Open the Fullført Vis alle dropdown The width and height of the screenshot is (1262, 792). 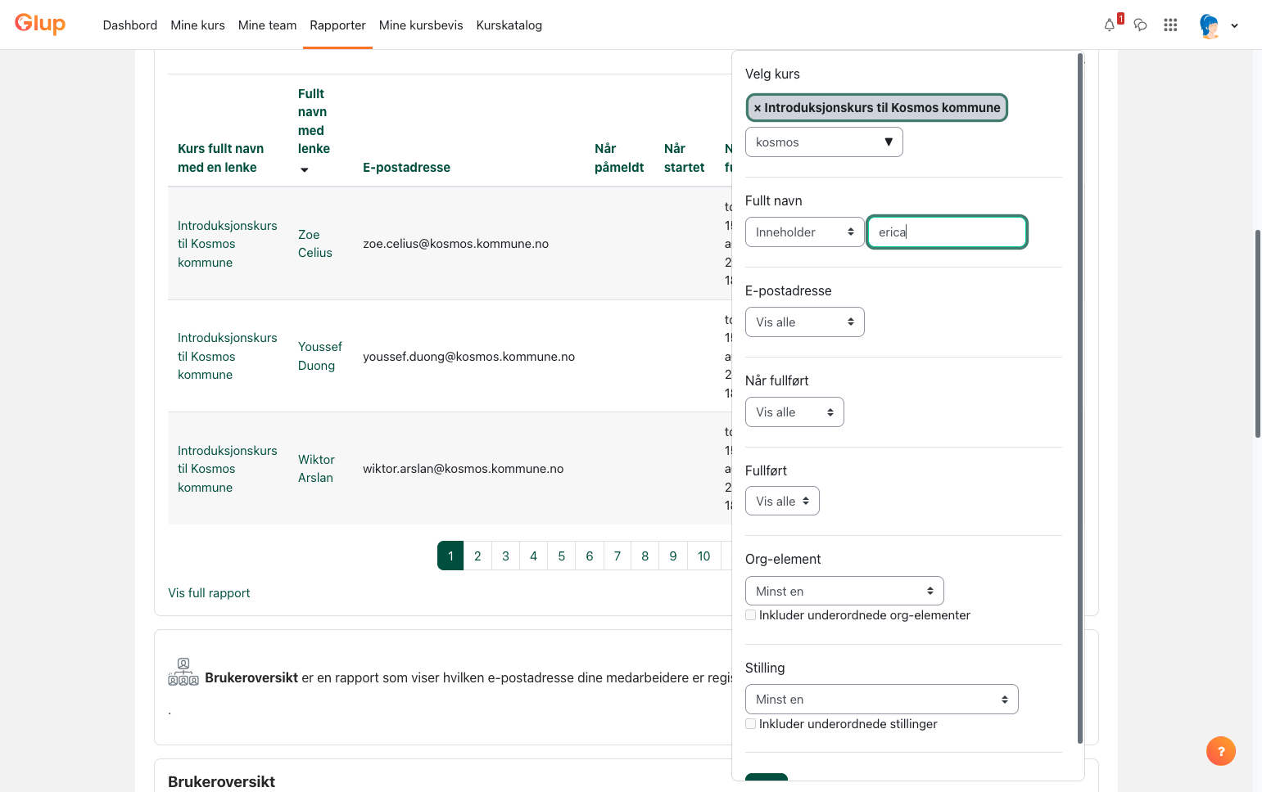(782, 501)
